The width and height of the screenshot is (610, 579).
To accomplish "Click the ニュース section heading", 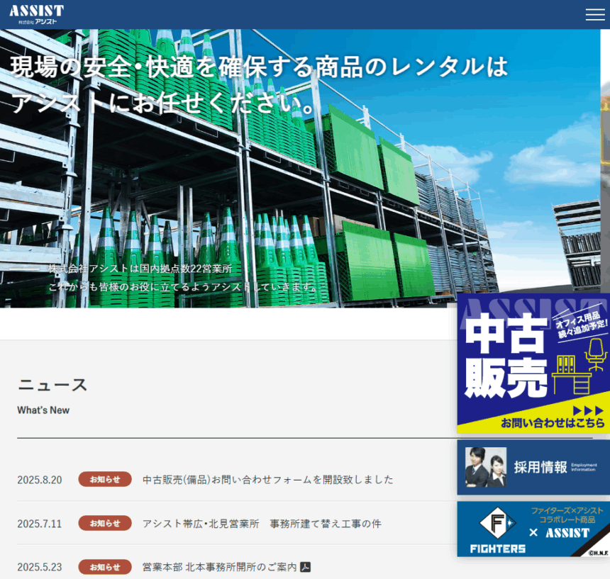I will point(52,385).
